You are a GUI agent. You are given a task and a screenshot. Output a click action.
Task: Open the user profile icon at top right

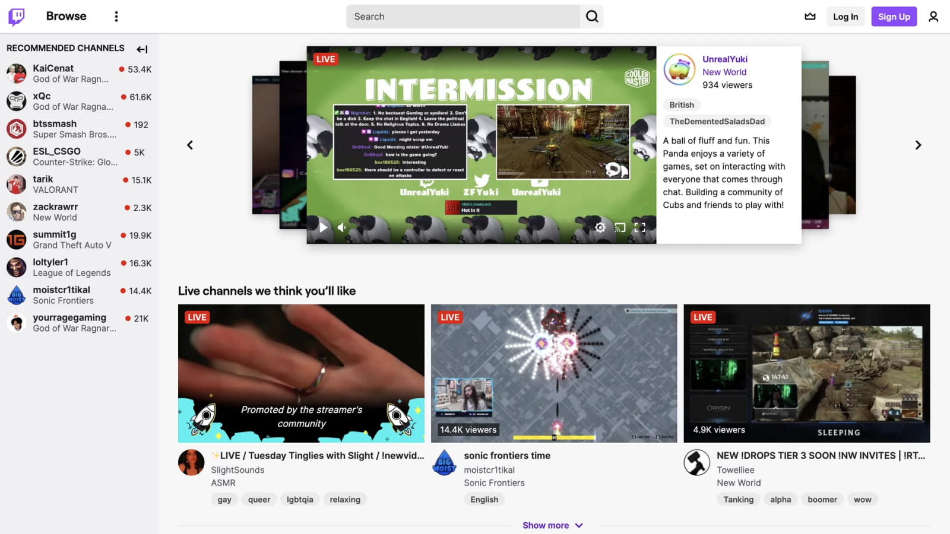click(933, 16)
